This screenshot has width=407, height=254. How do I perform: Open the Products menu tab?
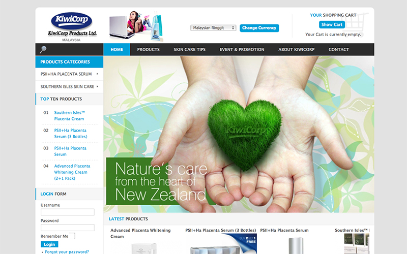coord(148,50)
